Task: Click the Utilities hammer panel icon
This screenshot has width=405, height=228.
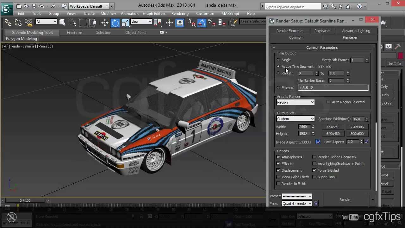Action: (397, 47)
